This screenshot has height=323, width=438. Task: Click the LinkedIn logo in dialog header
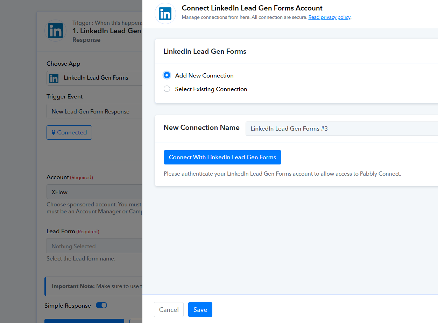click(165, 14)
